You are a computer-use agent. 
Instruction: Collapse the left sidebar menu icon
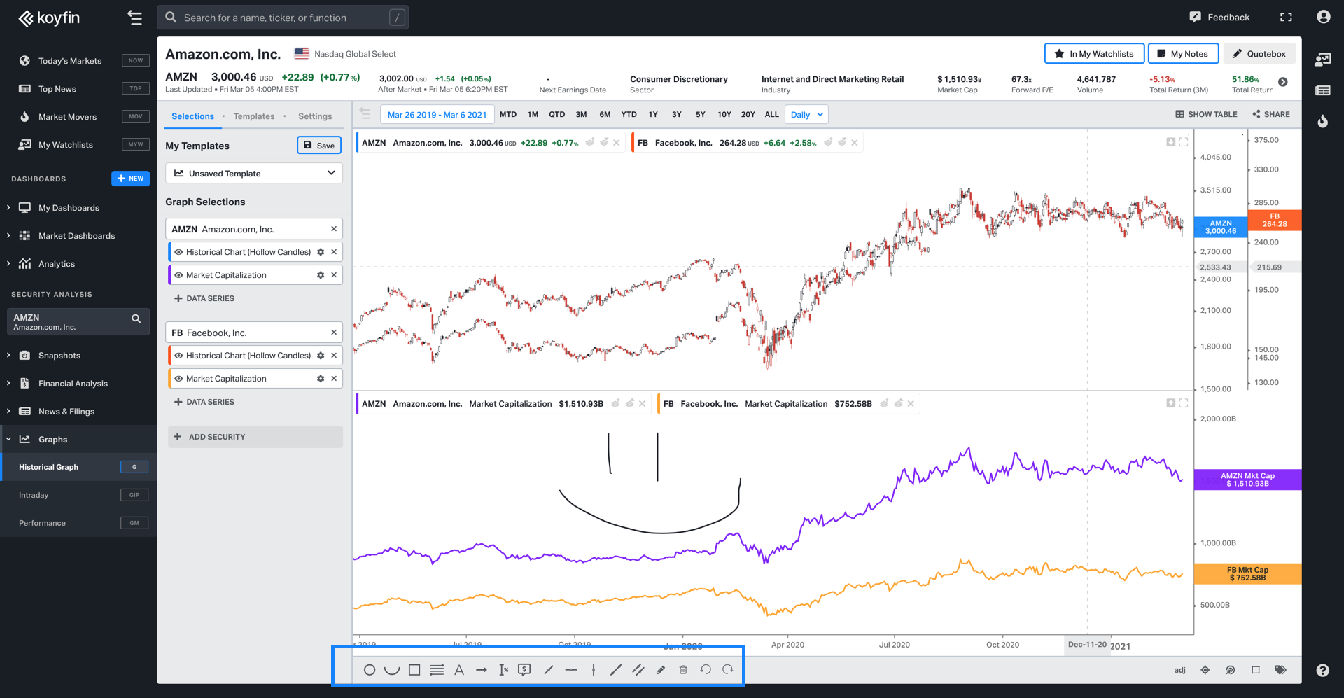pos(134,18)
